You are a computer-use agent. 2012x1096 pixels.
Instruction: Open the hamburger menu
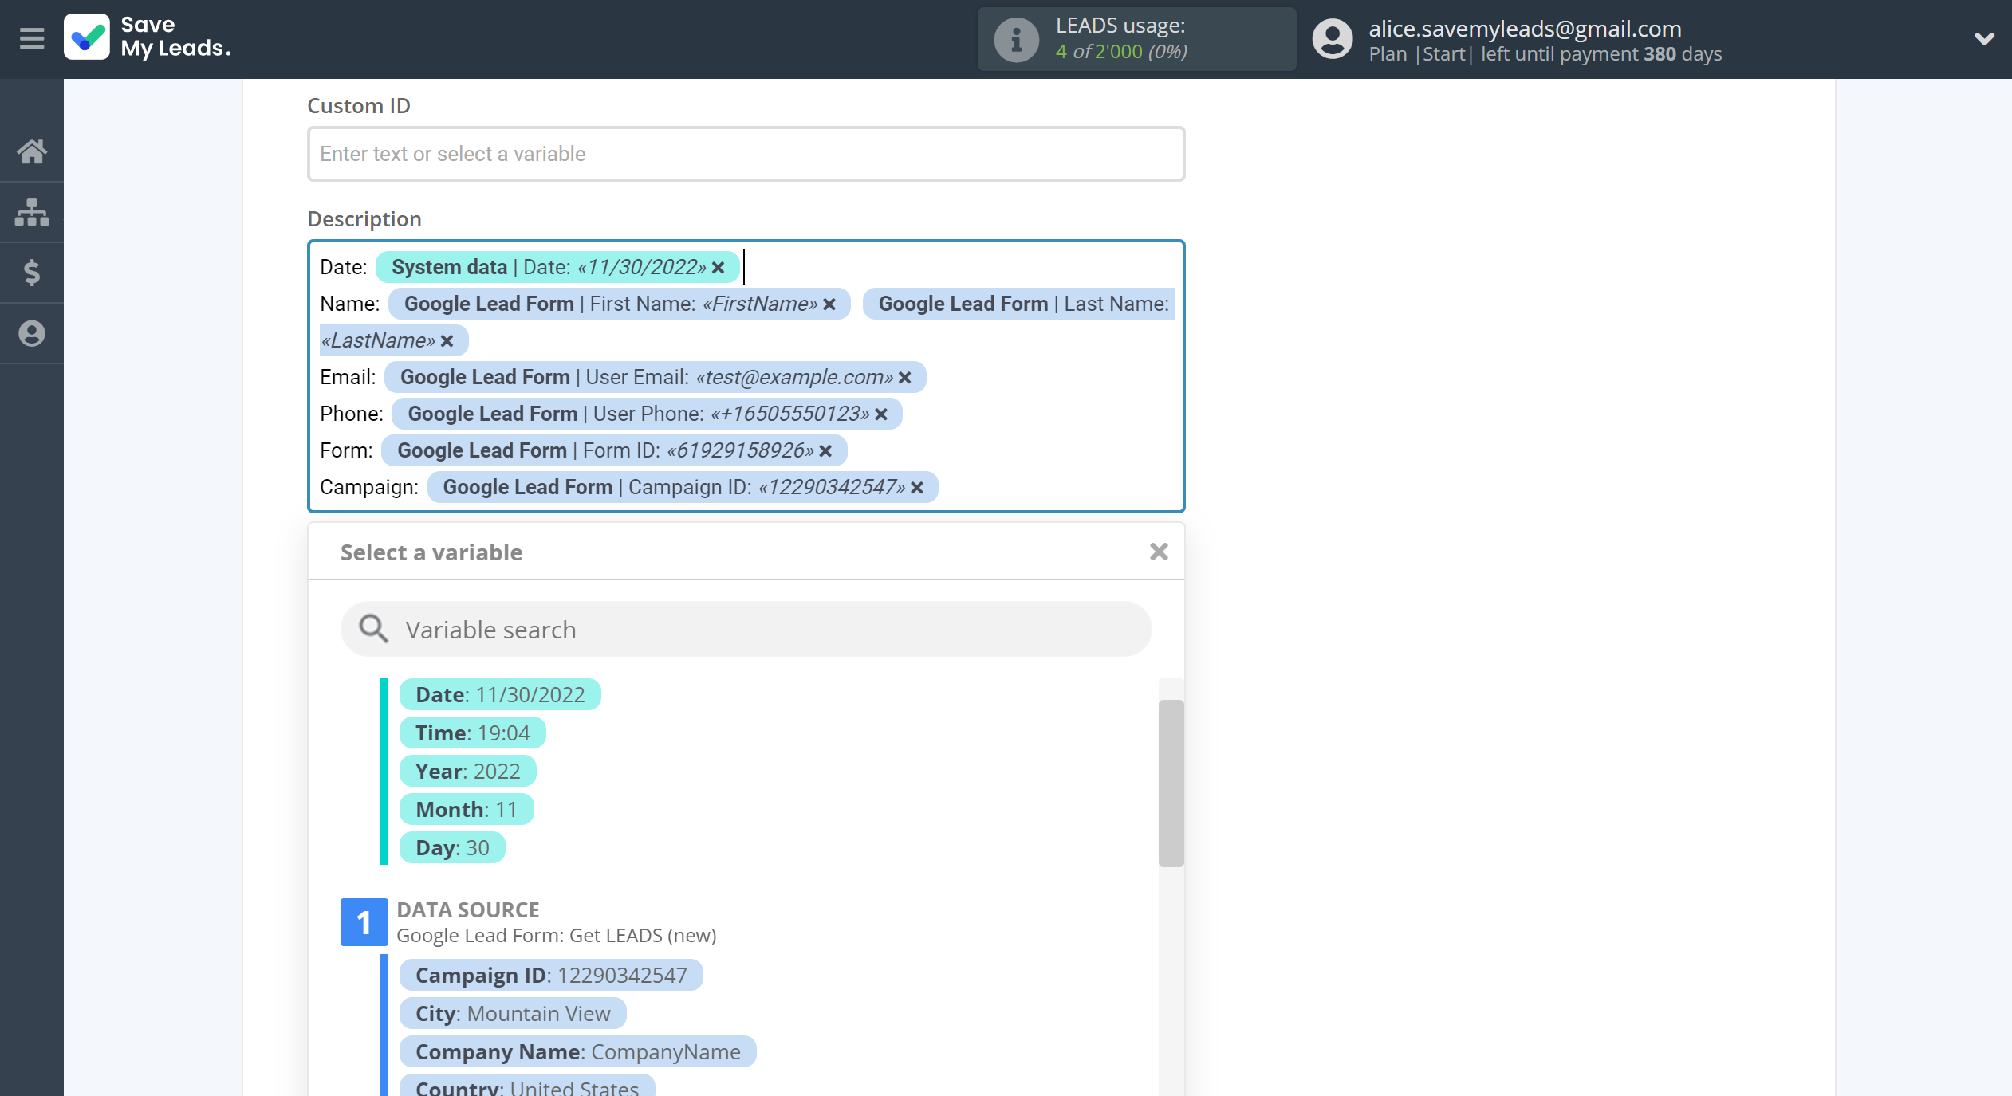(32, 38)
